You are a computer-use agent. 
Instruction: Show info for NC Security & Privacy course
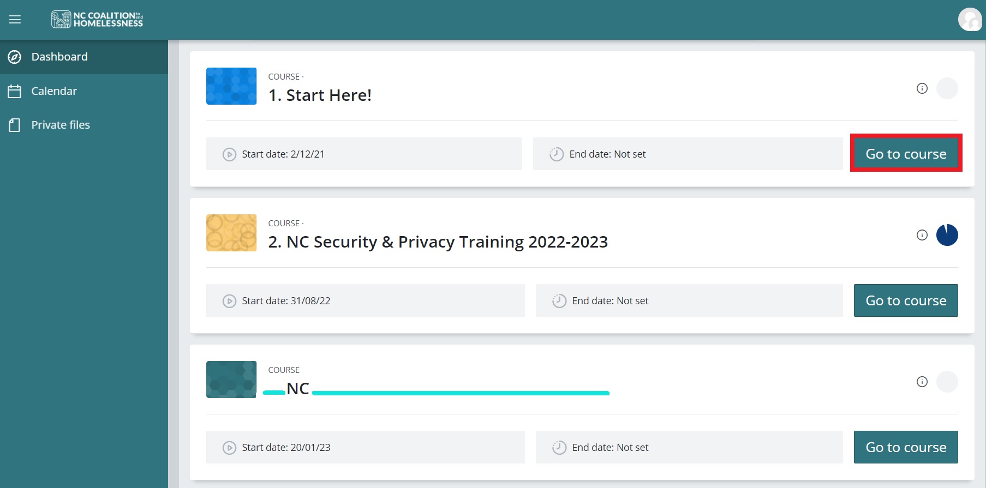[922, 235]
